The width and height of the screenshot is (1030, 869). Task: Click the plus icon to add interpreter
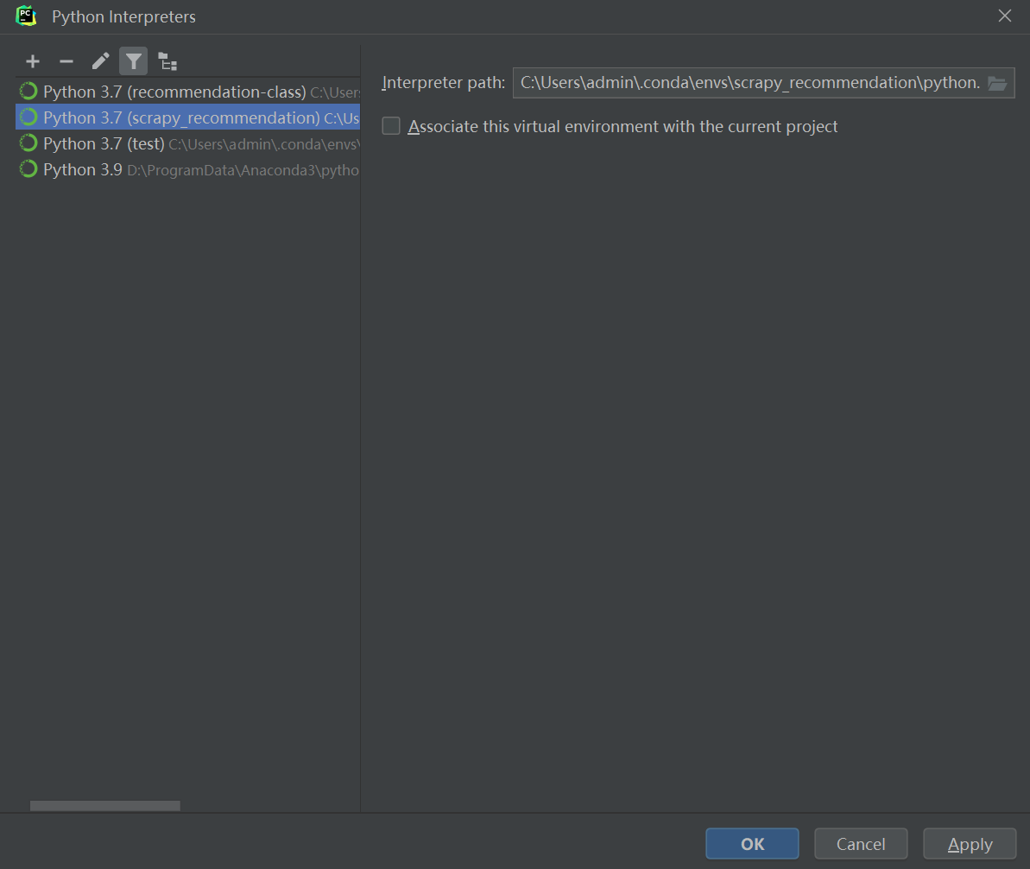33,61
